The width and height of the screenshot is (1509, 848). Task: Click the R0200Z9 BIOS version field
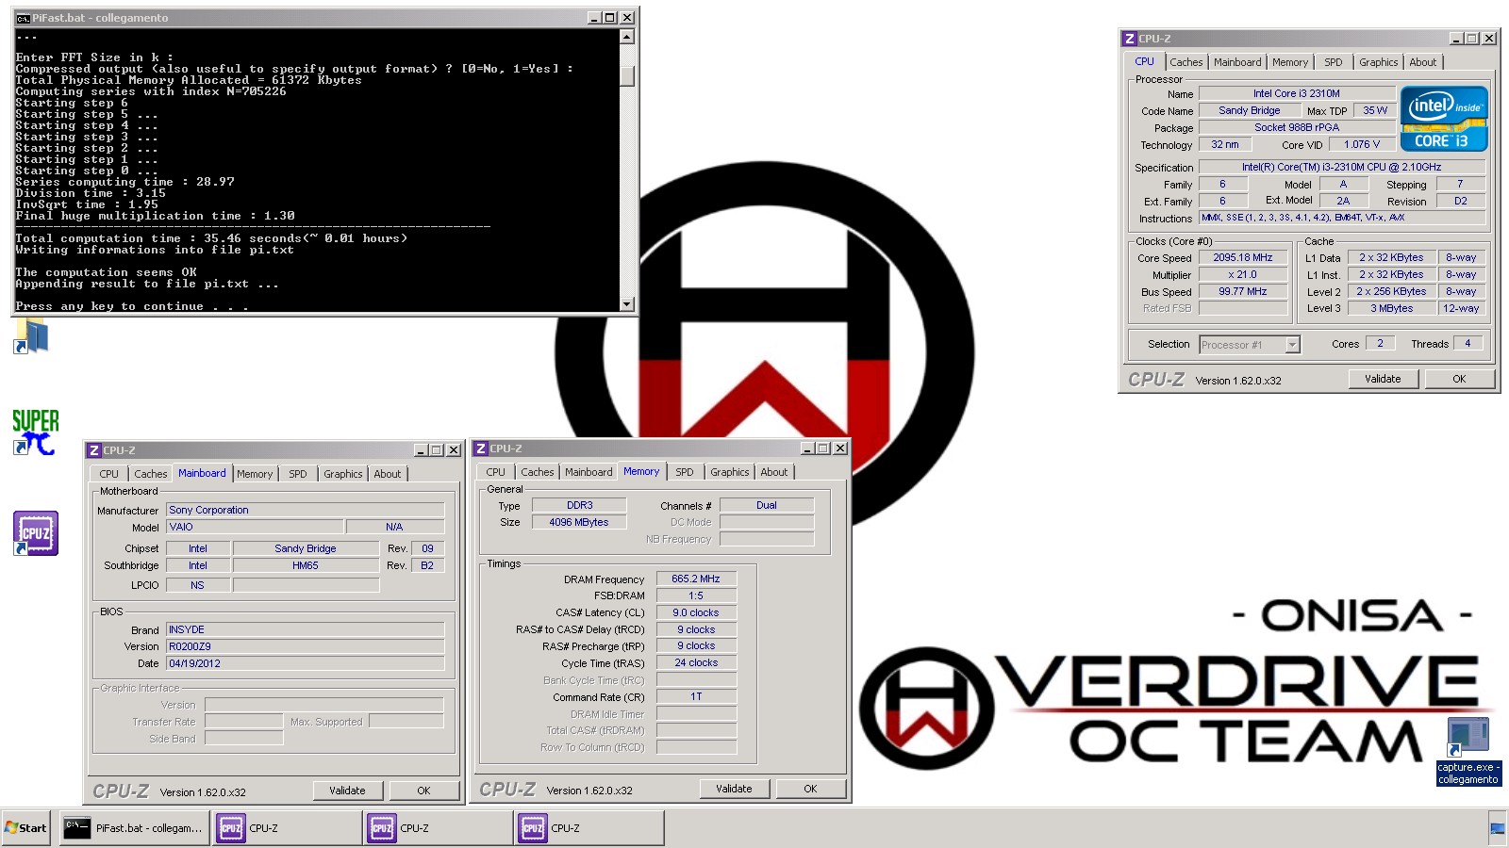305,646
